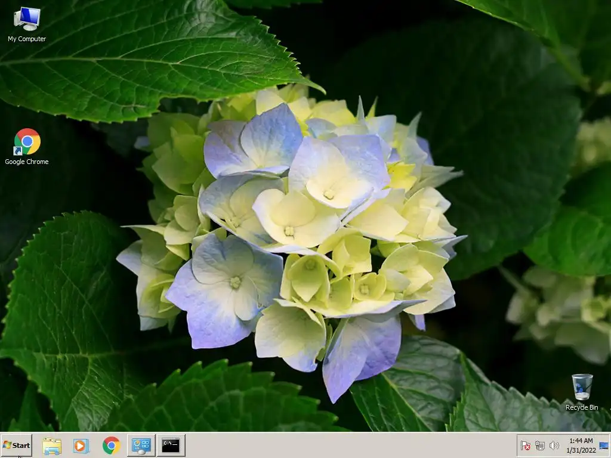Show the clock showing 1:44 AM
The width and height of the screenshot is (611, 458).
click(x=581, y=445)
